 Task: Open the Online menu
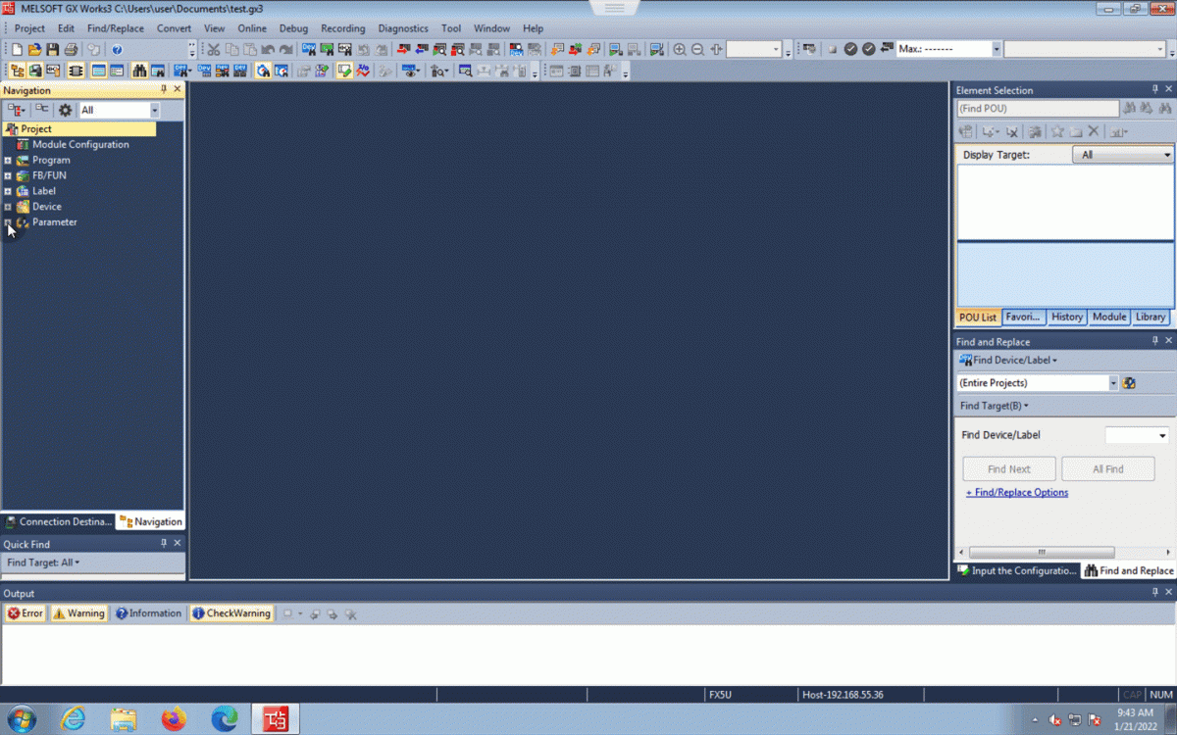252,28
